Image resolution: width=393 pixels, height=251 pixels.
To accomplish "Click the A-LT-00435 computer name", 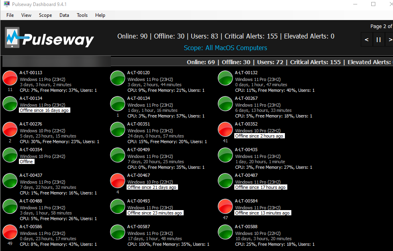I will point(246,150).
